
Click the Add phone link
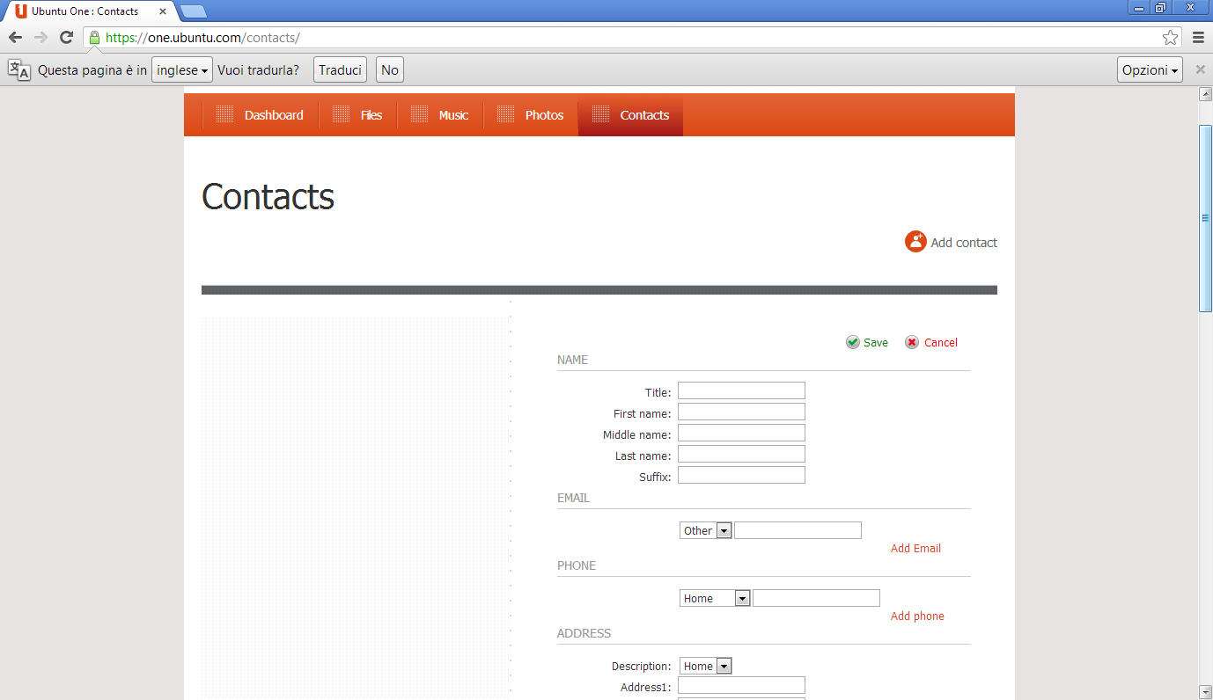coord(917,616)
